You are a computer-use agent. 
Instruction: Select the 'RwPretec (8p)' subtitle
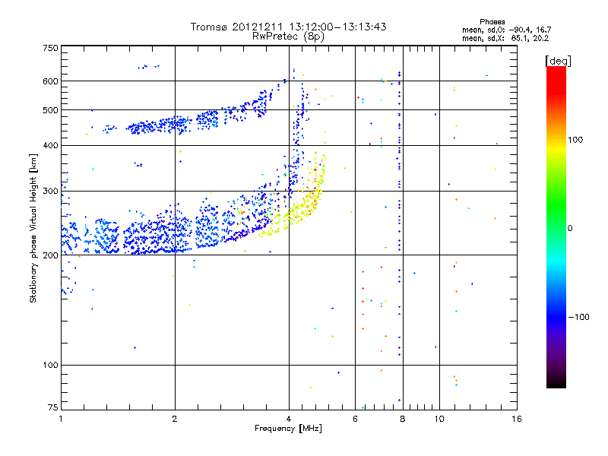(288, 36)
